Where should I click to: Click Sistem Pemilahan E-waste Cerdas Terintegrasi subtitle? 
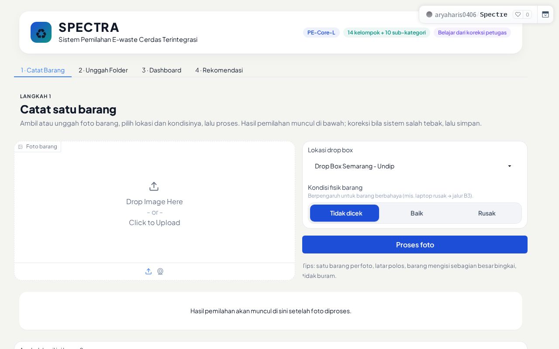point(128,40)
